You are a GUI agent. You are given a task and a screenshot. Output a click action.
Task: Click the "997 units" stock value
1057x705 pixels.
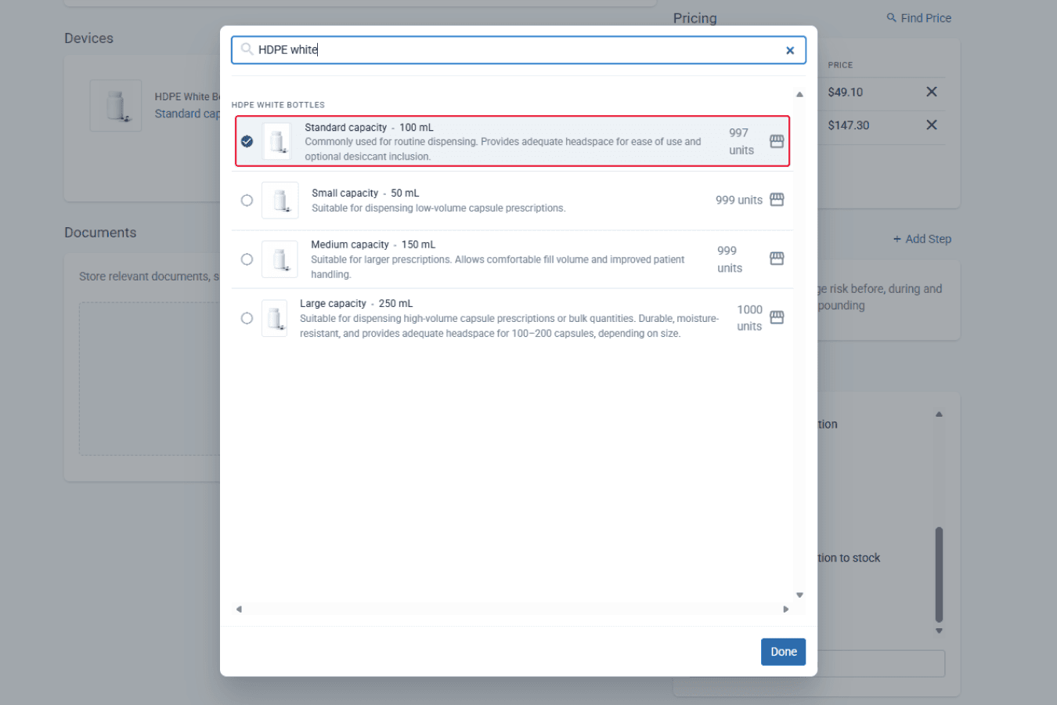click(741, 142)
